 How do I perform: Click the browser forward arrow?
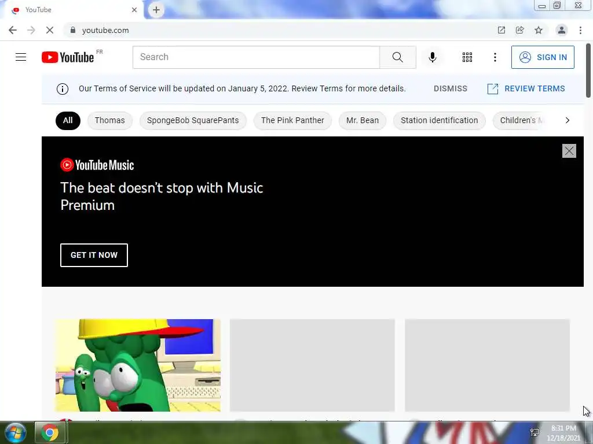(31, 30)
